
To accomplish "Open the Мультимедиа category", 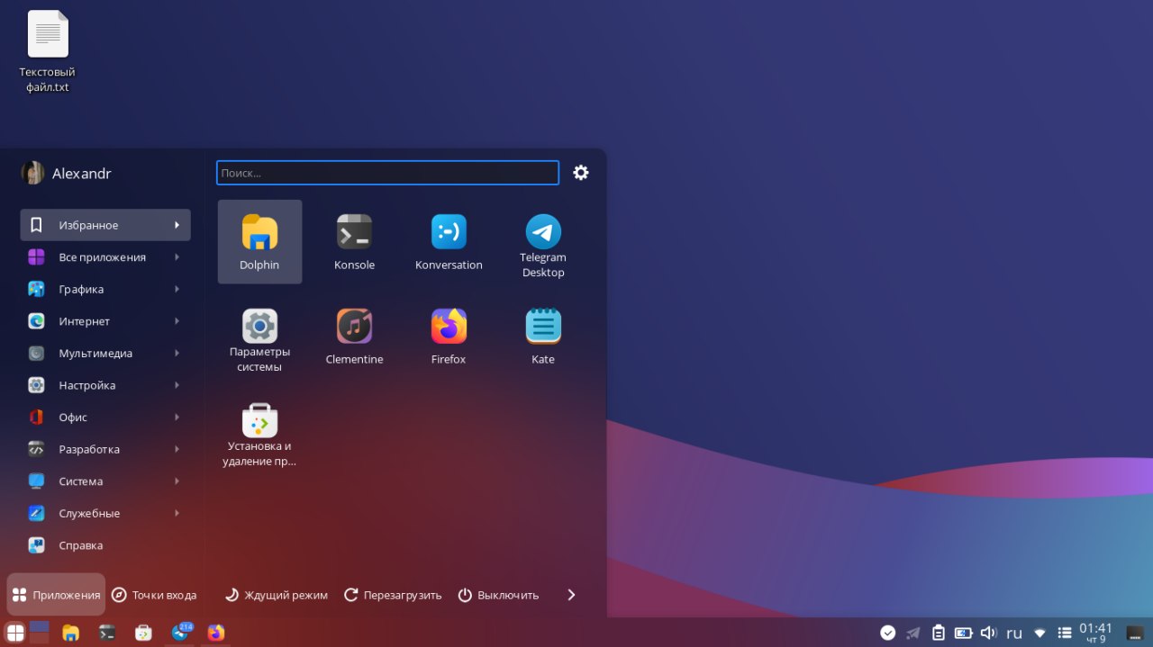I will 105,353.
